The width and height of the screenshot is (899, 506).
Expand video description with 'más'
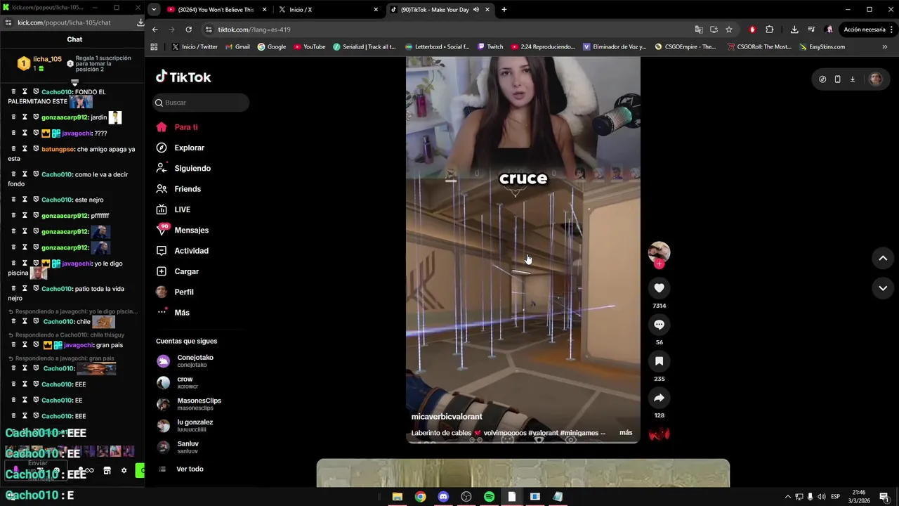[x=626, y=433]
